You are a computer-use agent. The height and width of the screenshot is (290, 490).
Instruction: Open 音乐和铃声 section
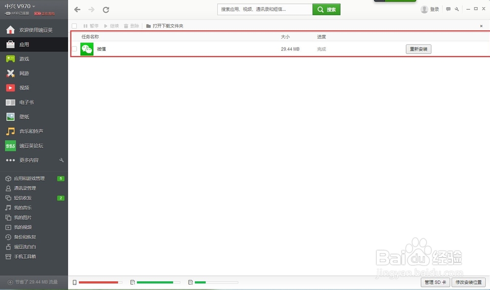pos(34,131)
